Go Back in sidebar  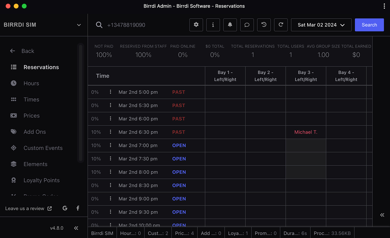pos(28,51)
